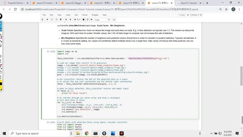Close the Lesson73 tab
243x137 pixels.
point(56,3)
